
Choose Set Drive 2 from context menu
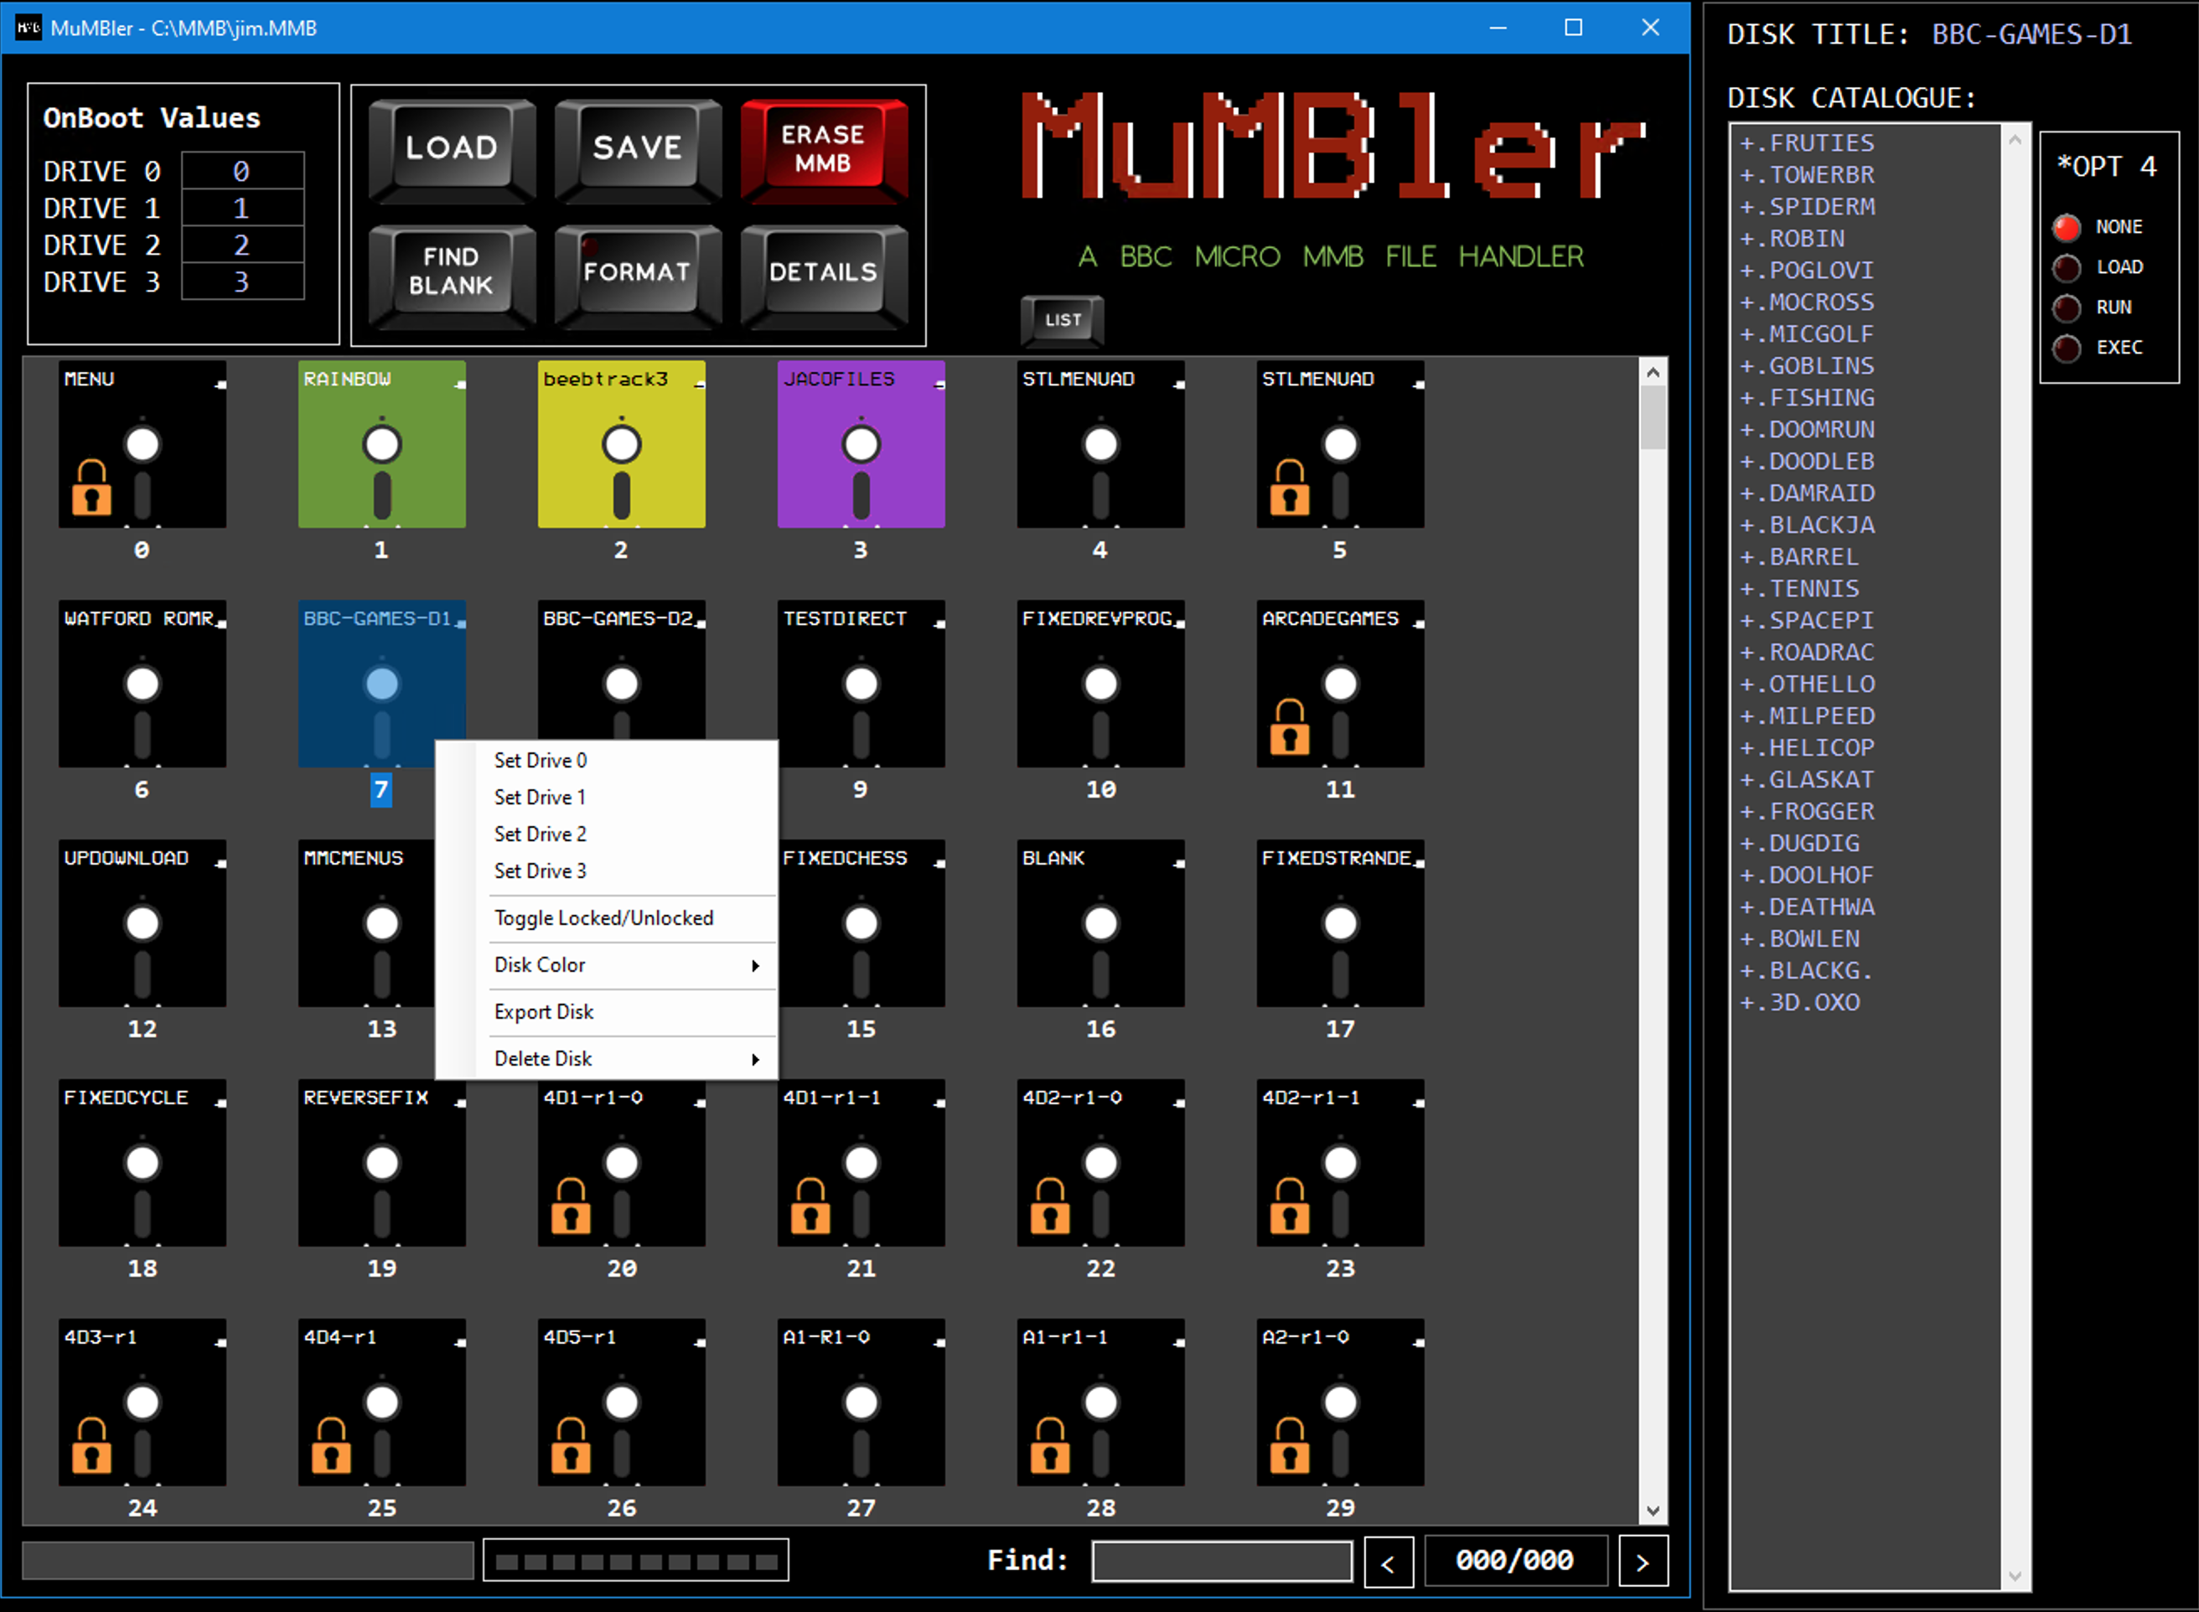[x=607, y=834]
